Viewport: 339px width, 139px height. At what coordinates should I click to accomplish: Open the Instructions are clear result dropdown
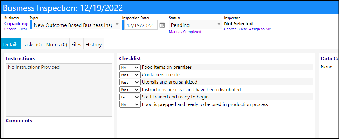pos(130,90)
